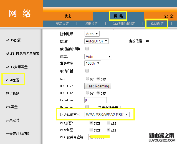
Task: Open the 发送功率 100% dropdown
Action: [x=93, y=63]
